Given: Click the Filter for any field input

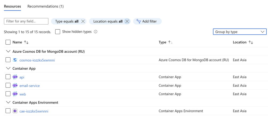Looking at the screenshot, I should pos(26,21).
